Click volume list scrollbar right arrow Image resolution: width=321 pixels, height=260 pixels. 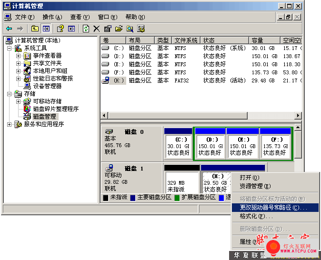coord(298,115)
